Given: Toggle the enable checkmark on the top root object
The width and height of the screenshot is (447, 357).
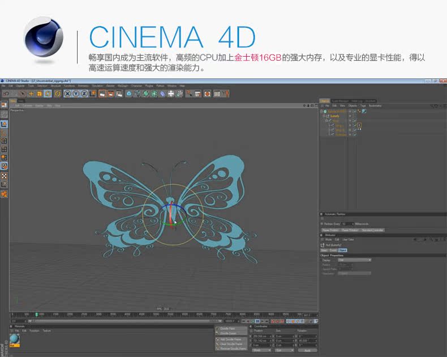Looking at the screenshot, I should [355, 112].
